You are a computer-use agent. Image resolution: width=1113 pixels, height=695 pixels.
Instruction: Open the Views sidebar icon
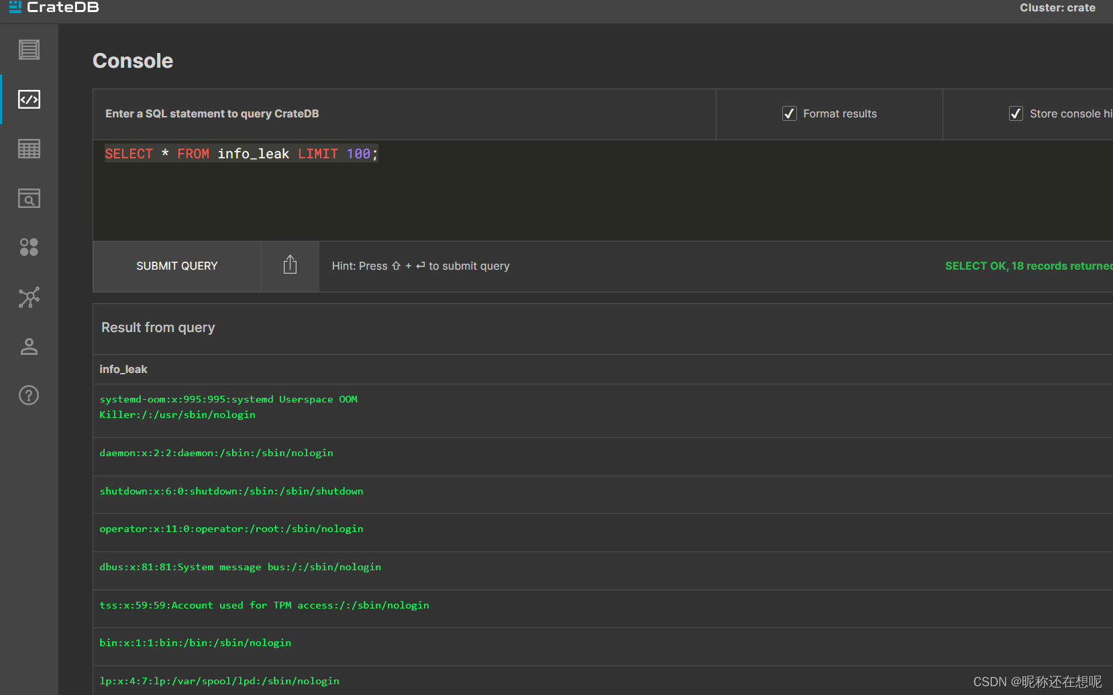pos(29,198)
